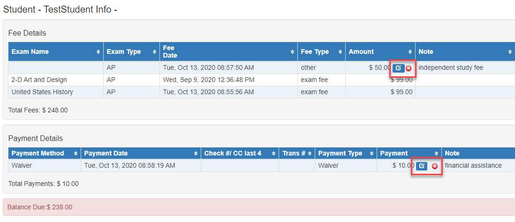Image resolution: width=515 pixels, height=222 pixels.
Task: Sort fee table by Fee Date
Action: click(x=228, y=52)
